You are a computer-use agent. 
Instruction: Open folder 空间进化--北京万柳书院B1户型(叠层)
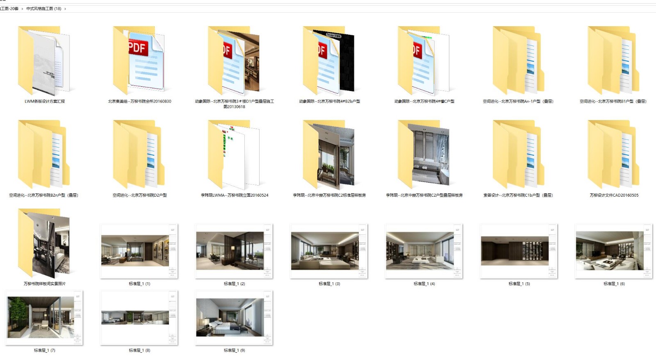click(614, 60)
